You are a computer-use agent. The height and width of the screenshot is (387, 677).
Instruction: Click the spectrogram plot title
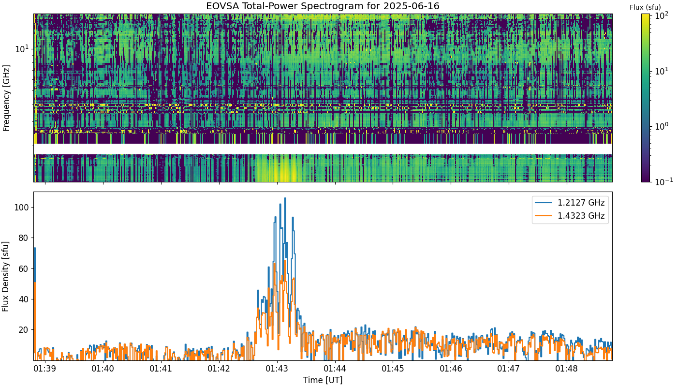323,6
